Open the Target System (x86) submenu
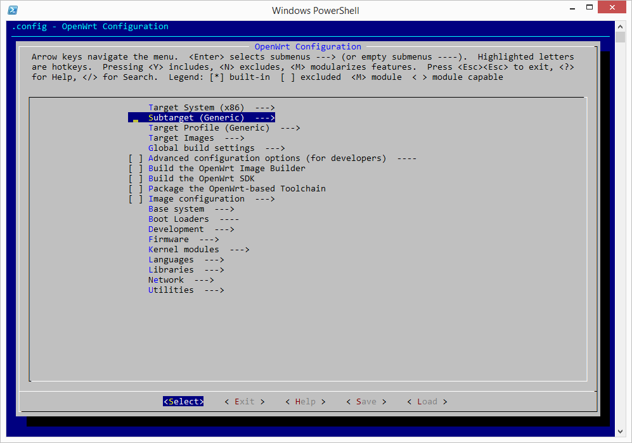This screenshot has width=632, height=443. (212, 108)
